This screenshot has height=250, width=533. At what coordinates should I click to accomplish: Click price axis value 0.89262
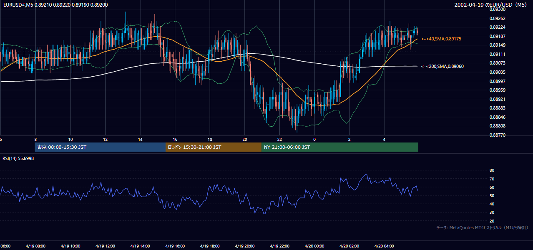coord(497,18)
